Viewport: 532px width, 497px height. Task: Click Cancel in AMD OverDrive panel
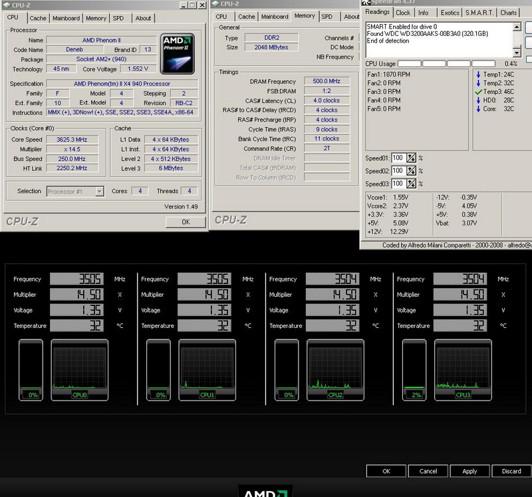tap(428, 471)
